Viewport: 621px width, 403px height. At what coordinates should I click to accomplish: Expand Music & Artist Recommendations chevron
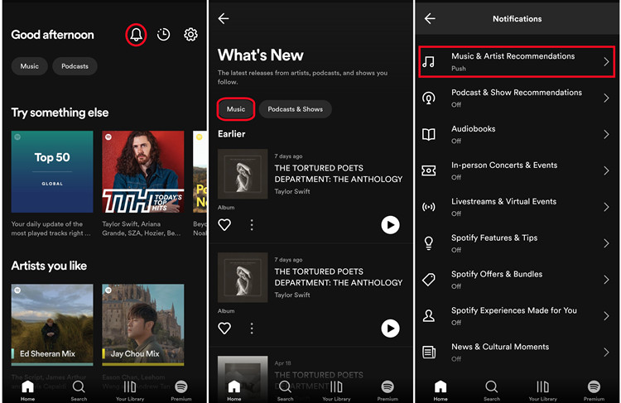pyautogui.click(x=606, y=62)
